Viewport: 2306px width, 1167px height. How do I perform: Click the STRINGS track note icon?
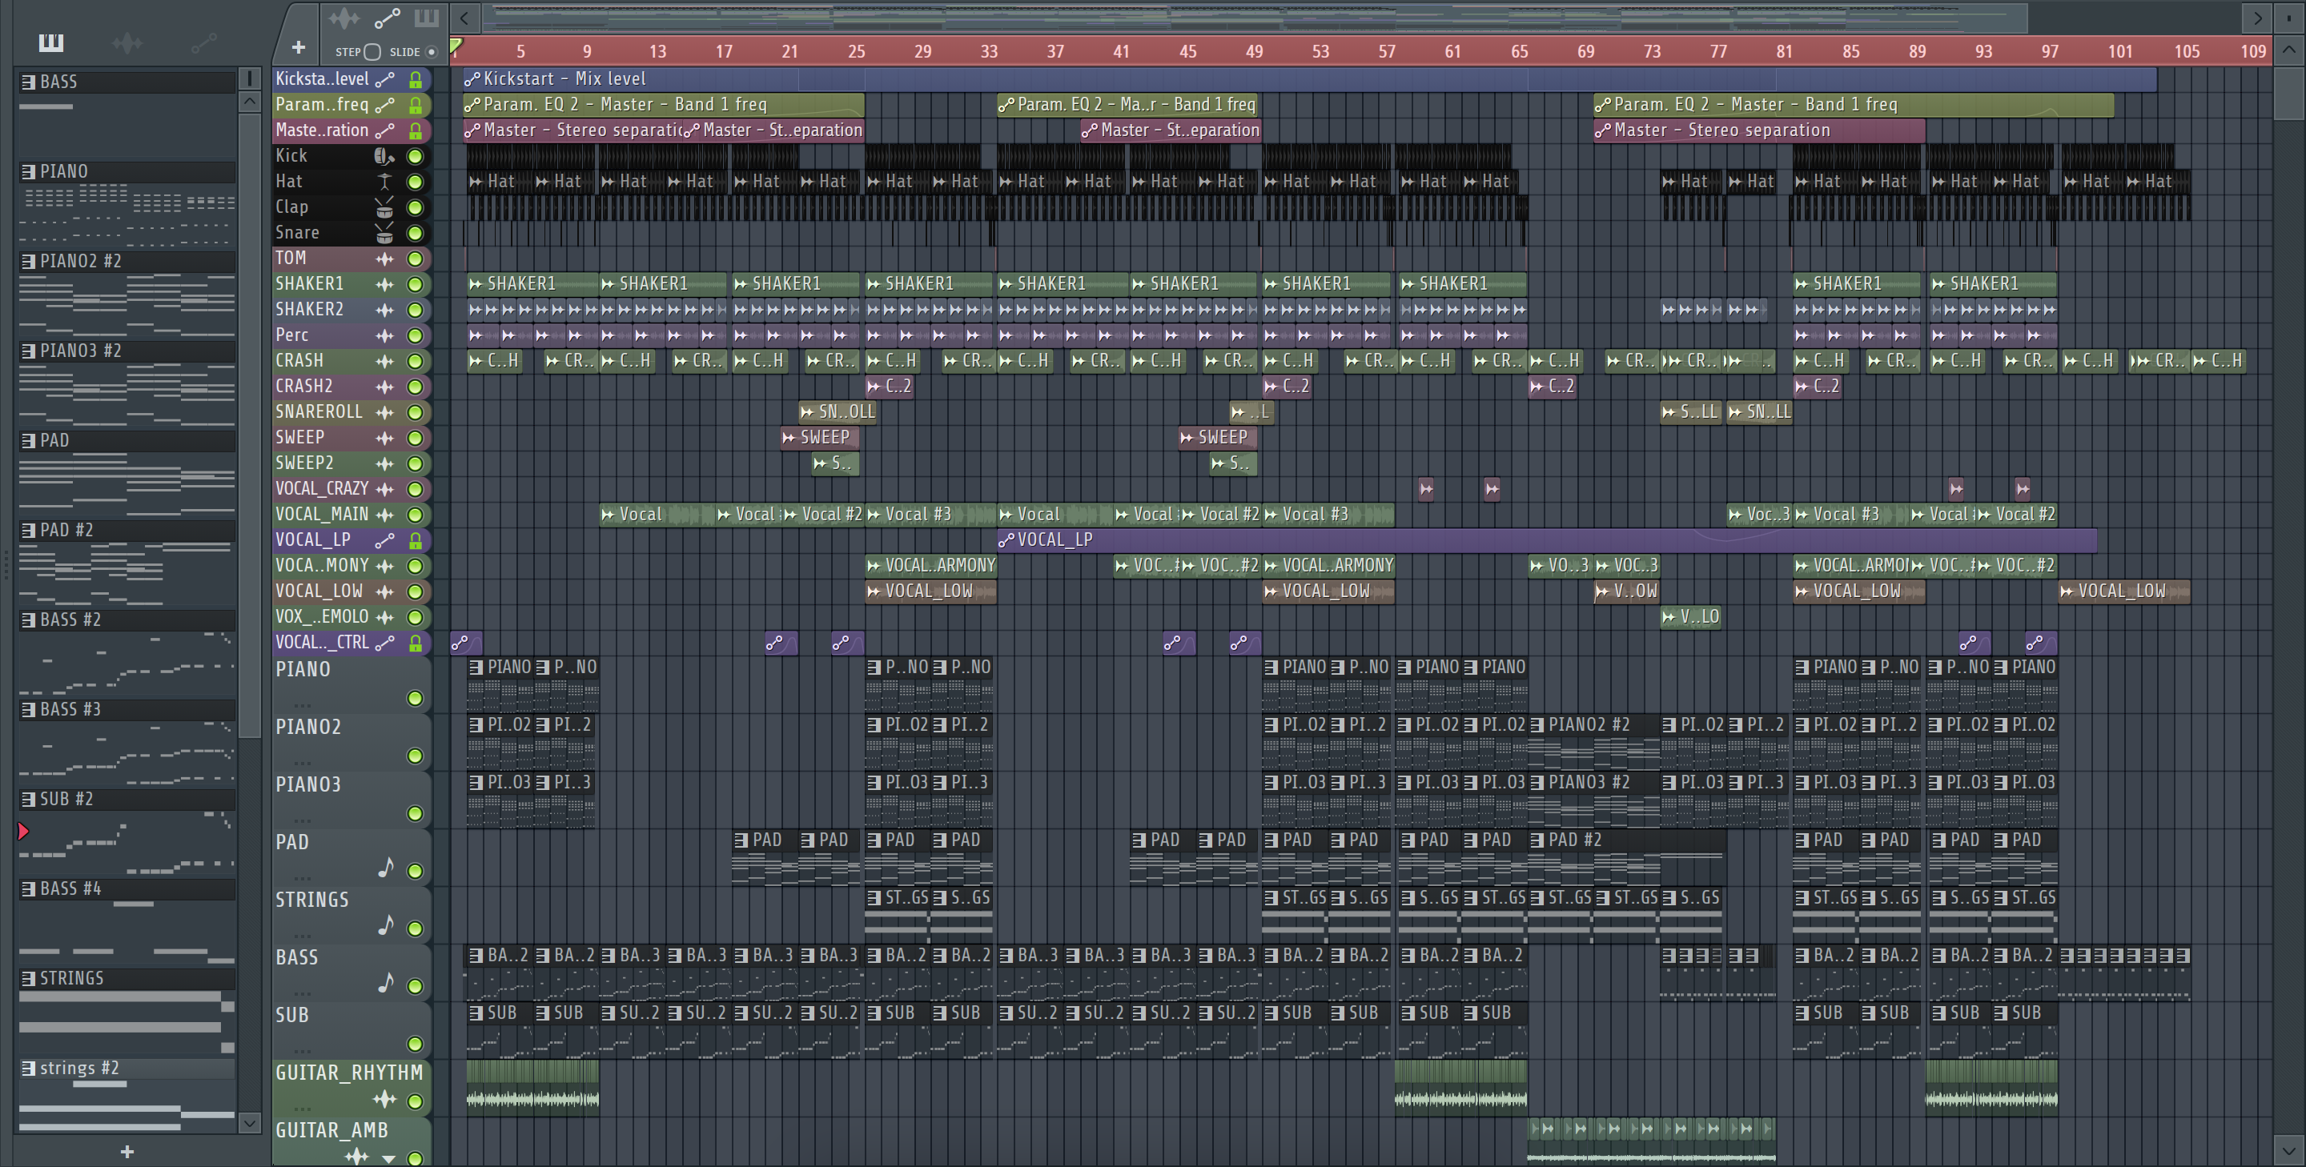pos(385,924)
